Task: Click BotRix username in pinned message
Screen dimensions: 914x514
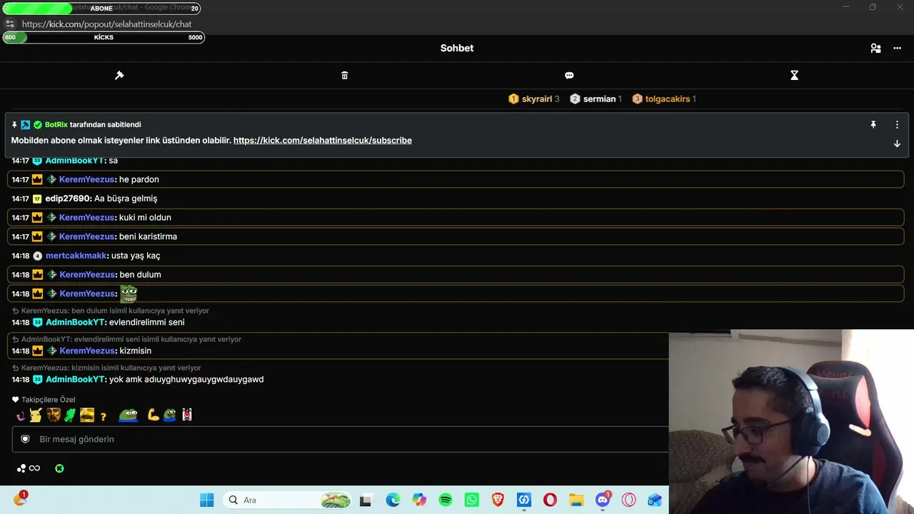Action: 56,125
